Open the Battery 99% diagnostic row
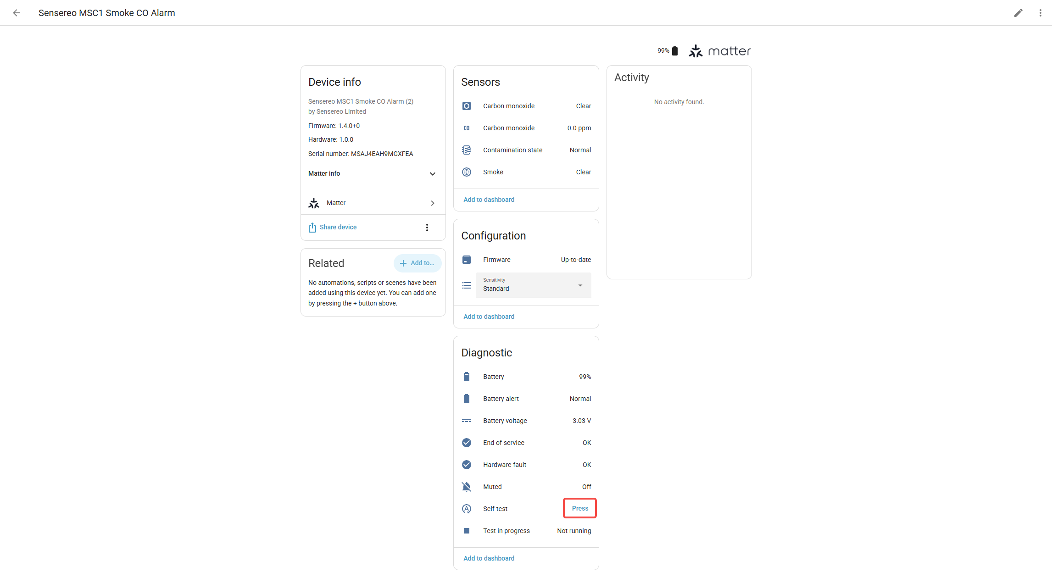Viewport: 1052px width, 578px height. point(526,377)
